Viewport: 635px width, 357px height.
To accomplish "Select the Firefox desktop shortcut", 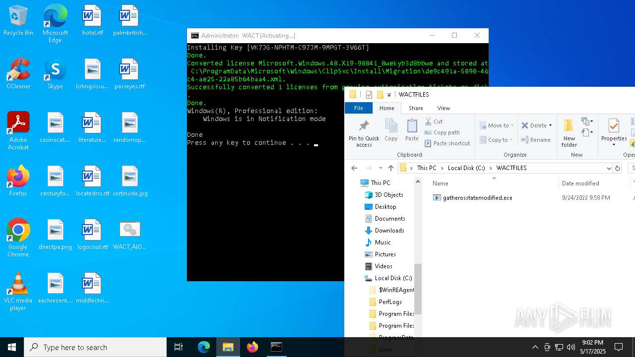I will [x=18, y=181].
